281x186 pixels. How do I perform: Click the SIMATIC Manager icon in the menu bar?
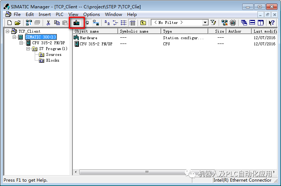click(x=8, y=14)
